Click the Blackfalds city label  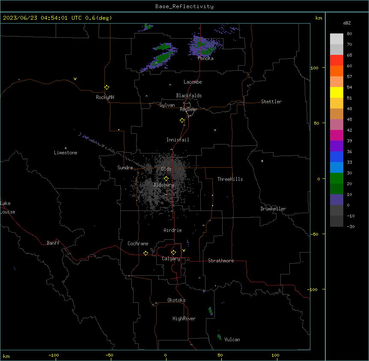pyautogui.click(x=189, y=96)
